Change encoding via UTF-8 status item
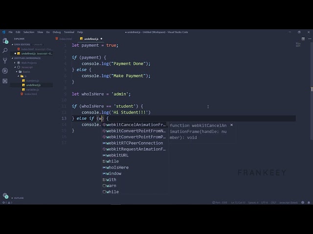Screen dimensions: 313x234 tap(265, 203)
